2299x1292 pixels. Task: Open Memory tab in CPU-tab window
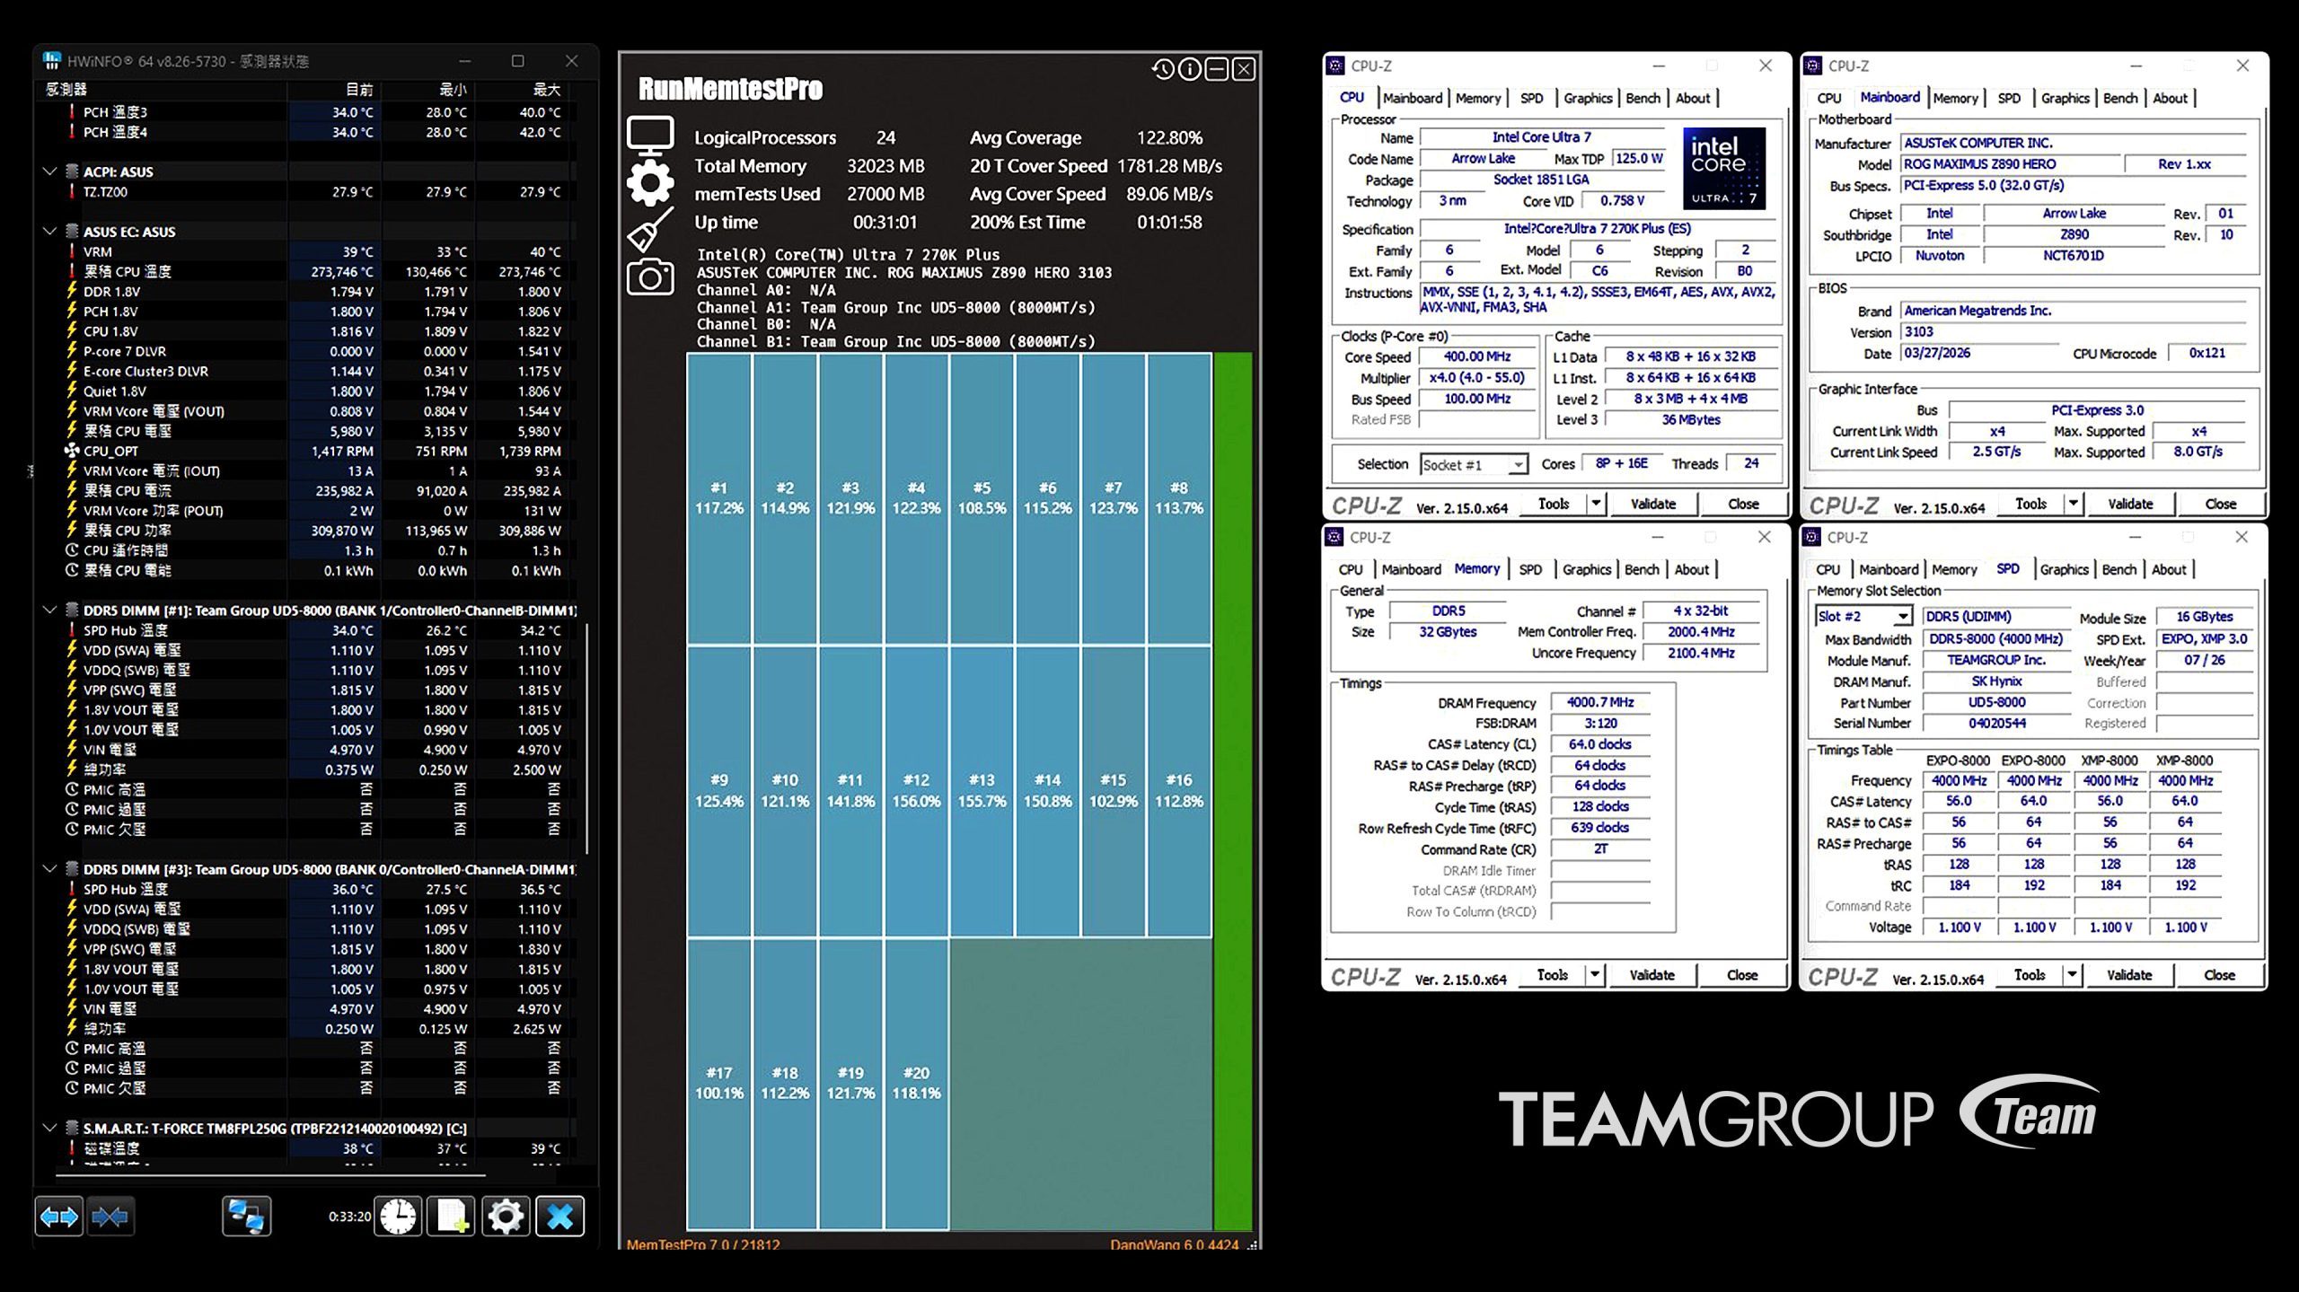pyautogui.click(x=1478, y=98)
